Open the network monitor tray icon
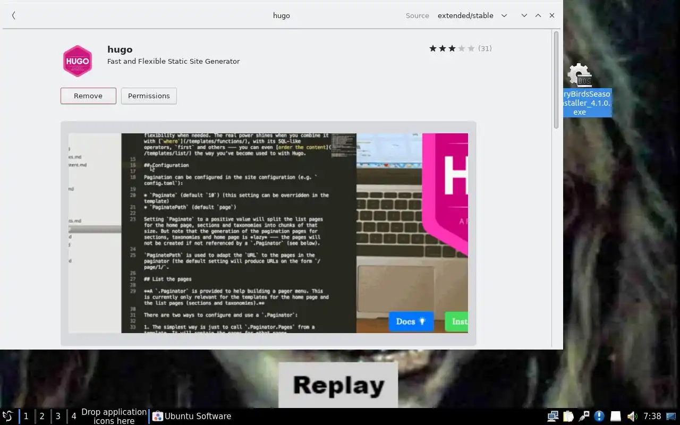Screen dimensions: 680x425 tap(553, 416)
